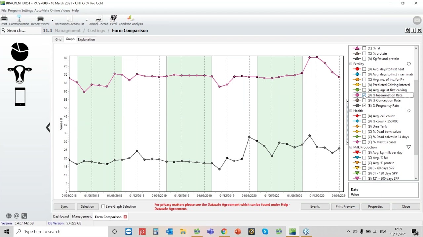Open Herdsmans Action List dropdown arrow
This screenshot has width=423, height=237.
click(x=87, y=20)
